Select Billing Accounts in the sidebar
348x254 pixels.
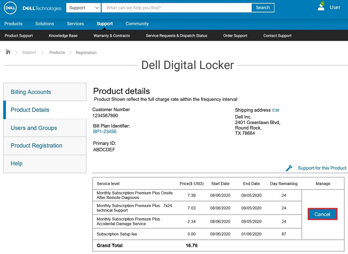point(45,92)
